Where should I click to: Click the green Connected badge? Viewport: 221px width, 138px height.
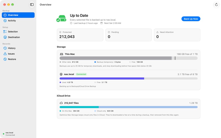point(81,74)
